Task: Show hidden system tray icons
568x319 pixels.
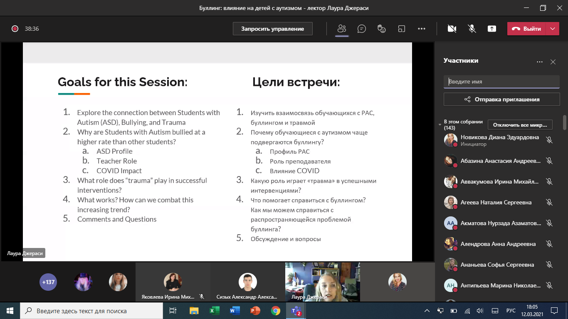Action: [x=427, y=311]
